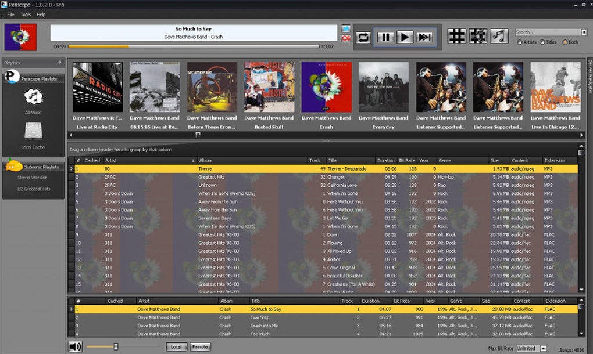Select Crash into Me in the queue
The image size is (593, 354).
pos(326,326)
